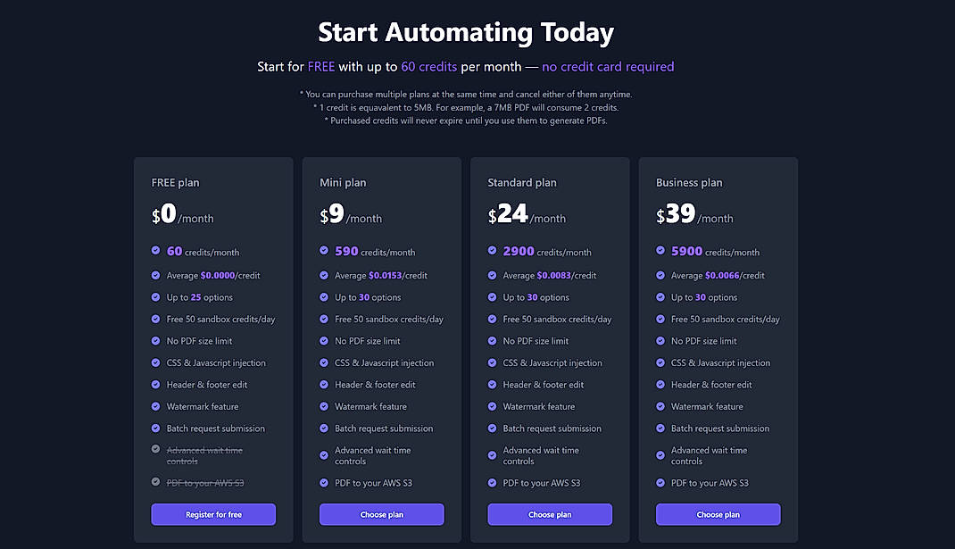Click the checkmark next to Business plan's 5900 credits/month
Image resolution: width=955 pixels, height=549 pixels.
[660, 251]
